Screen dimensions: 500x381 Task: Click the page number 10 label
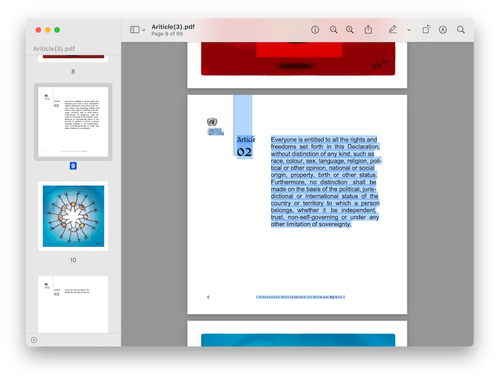73,260
